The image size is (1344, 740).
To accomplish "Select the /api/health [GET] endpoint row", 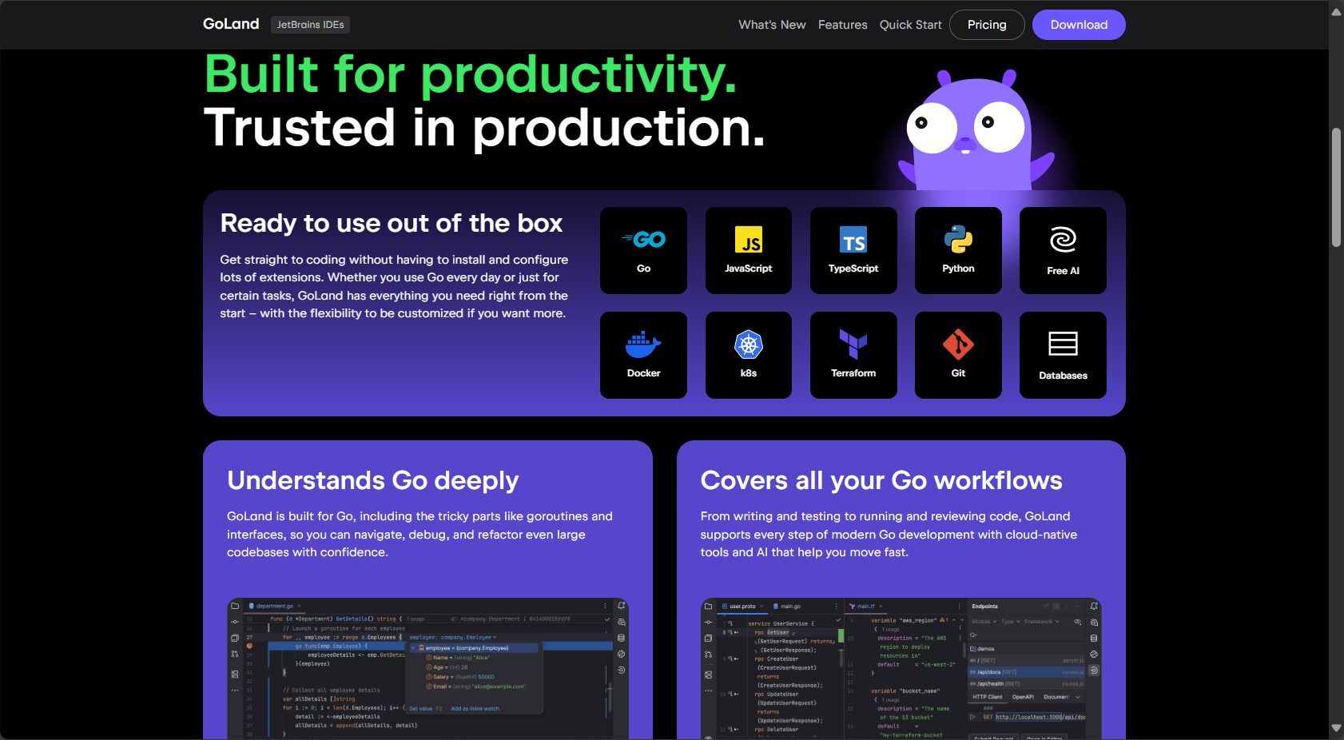I will [x=1027, y=684].
